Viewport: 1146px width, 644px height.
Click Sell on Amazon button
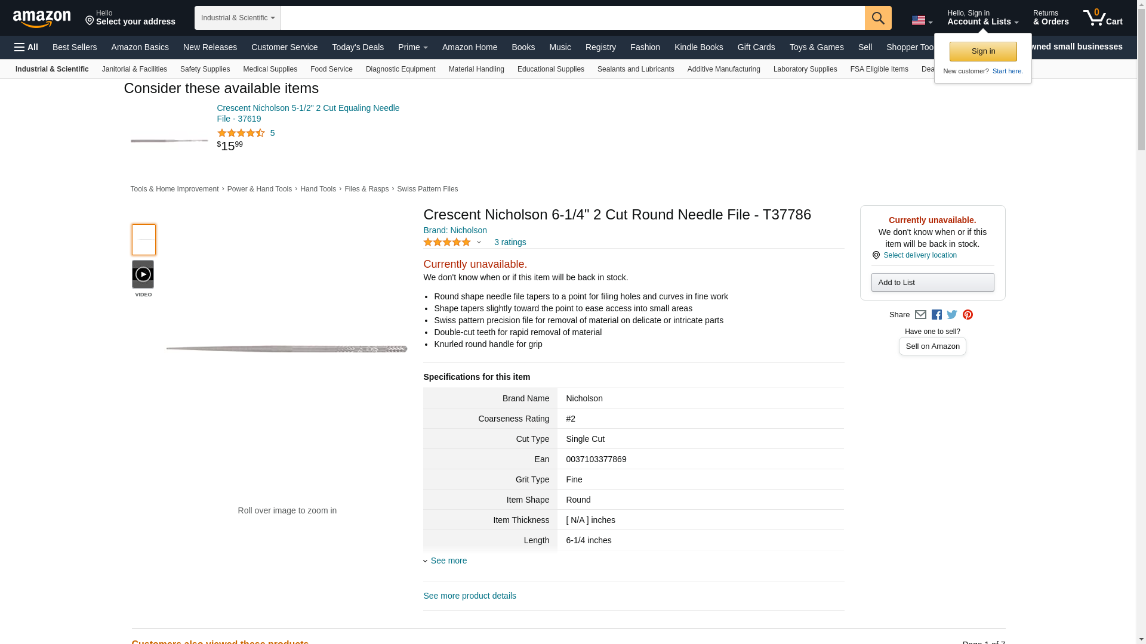[x=932, y=346]
